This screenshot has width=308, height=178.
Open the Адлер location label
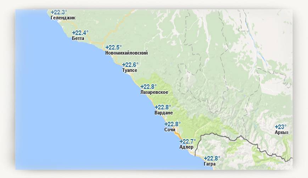[x=186, y=147]
